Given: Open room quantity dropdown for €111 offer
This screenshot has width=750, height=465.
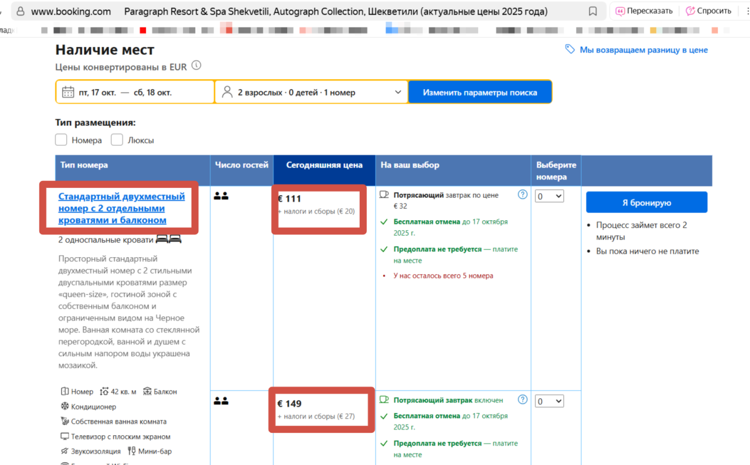Looking at the screenshot, I should click(550, 196).
